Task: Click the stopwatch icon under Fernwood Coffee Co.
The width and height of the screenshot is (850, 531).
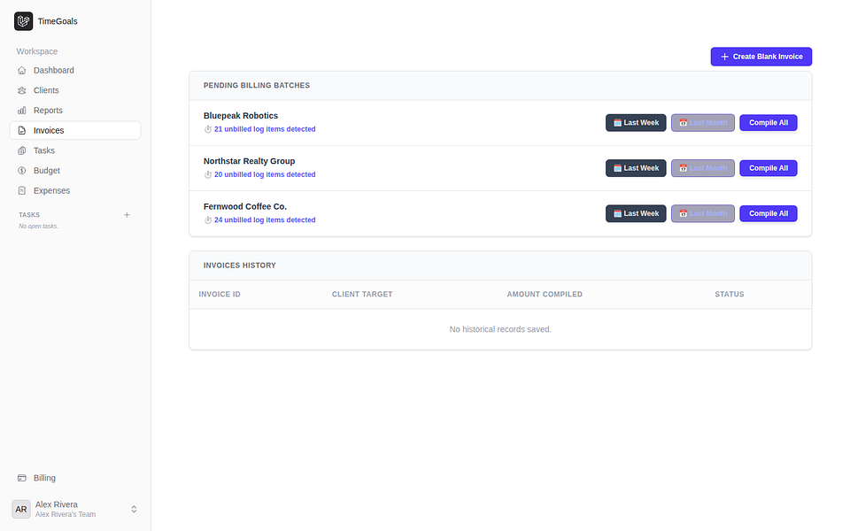Action: point(207,220)
